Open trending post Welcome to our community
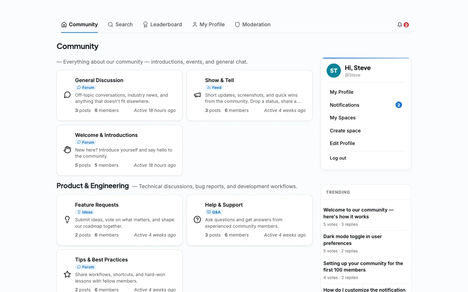The image size is (468, 292). (358, 213)
